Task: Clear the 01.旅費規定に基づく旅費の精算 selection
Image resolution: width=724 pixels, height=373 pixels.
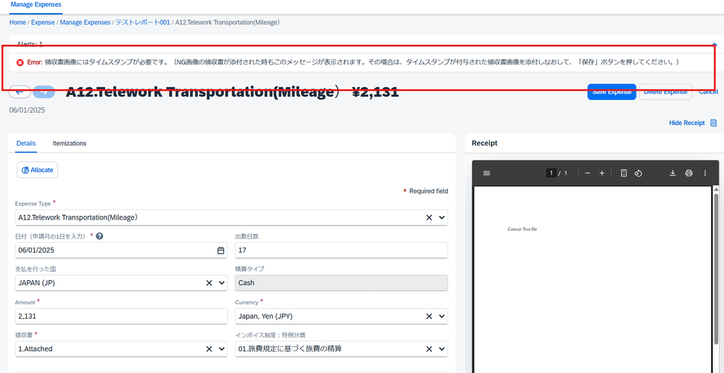Action: [x=429, y=349]
